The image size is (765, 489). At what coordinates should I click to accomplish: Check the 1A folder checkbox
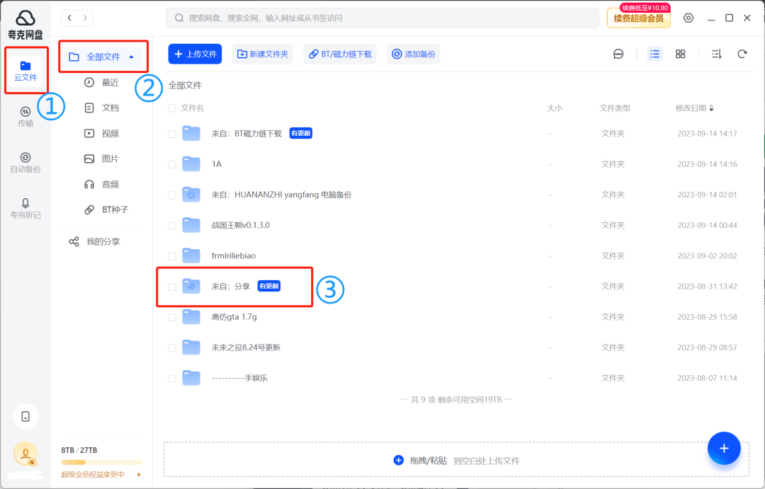pyautogui.click(x=171, y=163)
